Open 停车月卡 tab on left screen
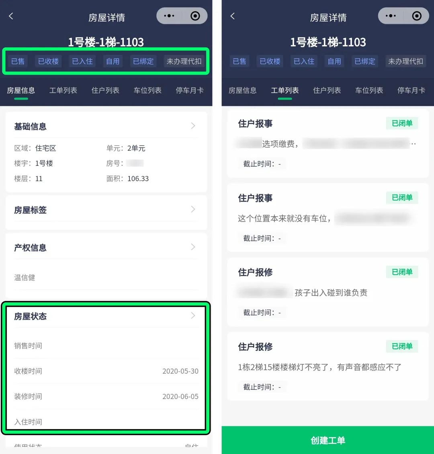Screen dimensions: 434x454 (190, 90)
